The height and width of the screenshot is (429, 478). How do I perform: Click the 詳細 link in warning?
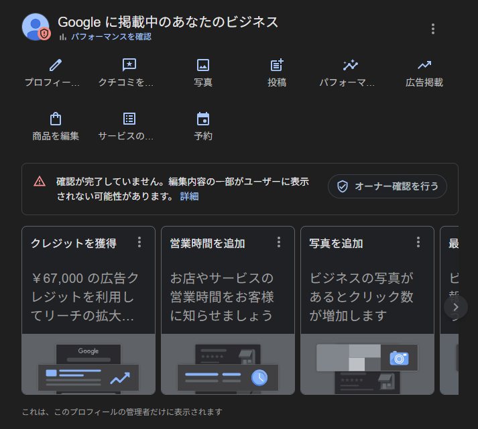(x=189, y=196)
